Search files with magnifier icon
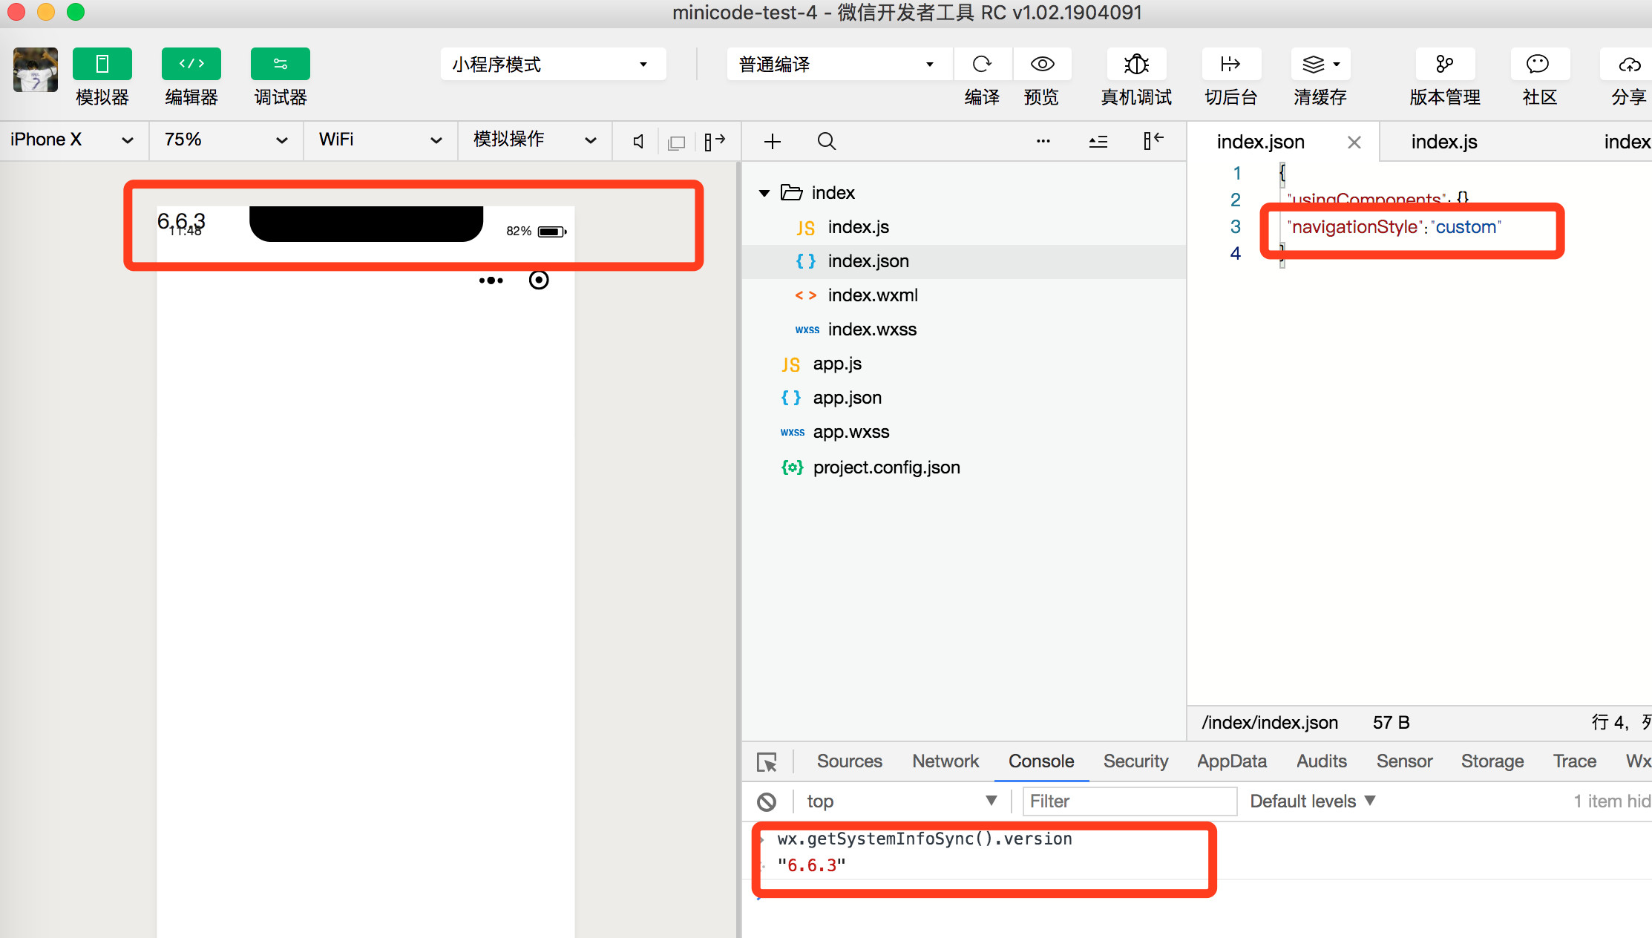Viewport: 1652px width, 938px height. pos(827,141)
